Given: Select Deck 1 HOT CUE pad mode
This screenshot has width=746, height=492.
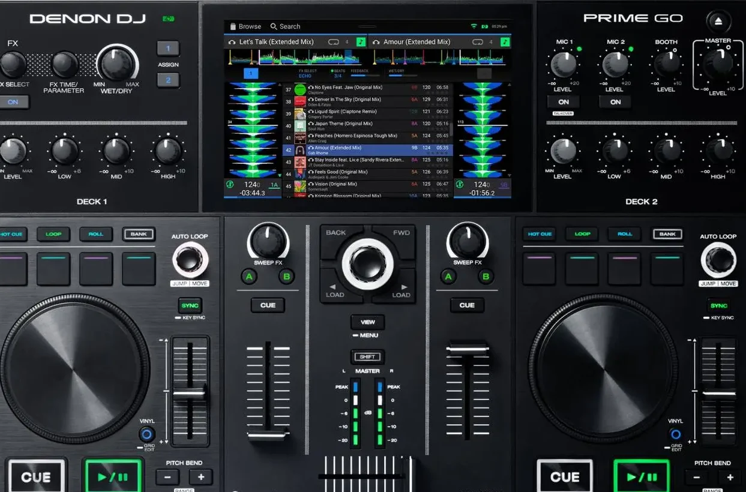Looking at the screenshot, I should point(12,234).
